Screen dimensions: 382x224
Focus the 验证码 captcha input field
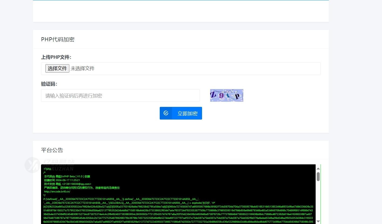[x=120, y=96]
